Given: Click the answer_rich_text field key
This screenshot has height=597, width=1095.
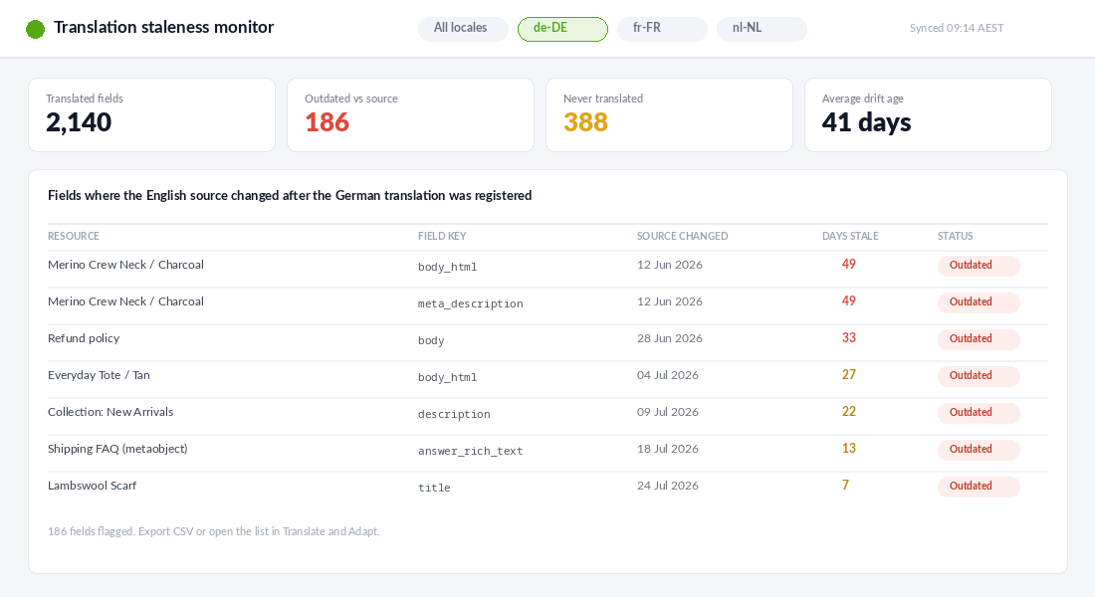Looking at the screenshot, I should tap(471, 451).
